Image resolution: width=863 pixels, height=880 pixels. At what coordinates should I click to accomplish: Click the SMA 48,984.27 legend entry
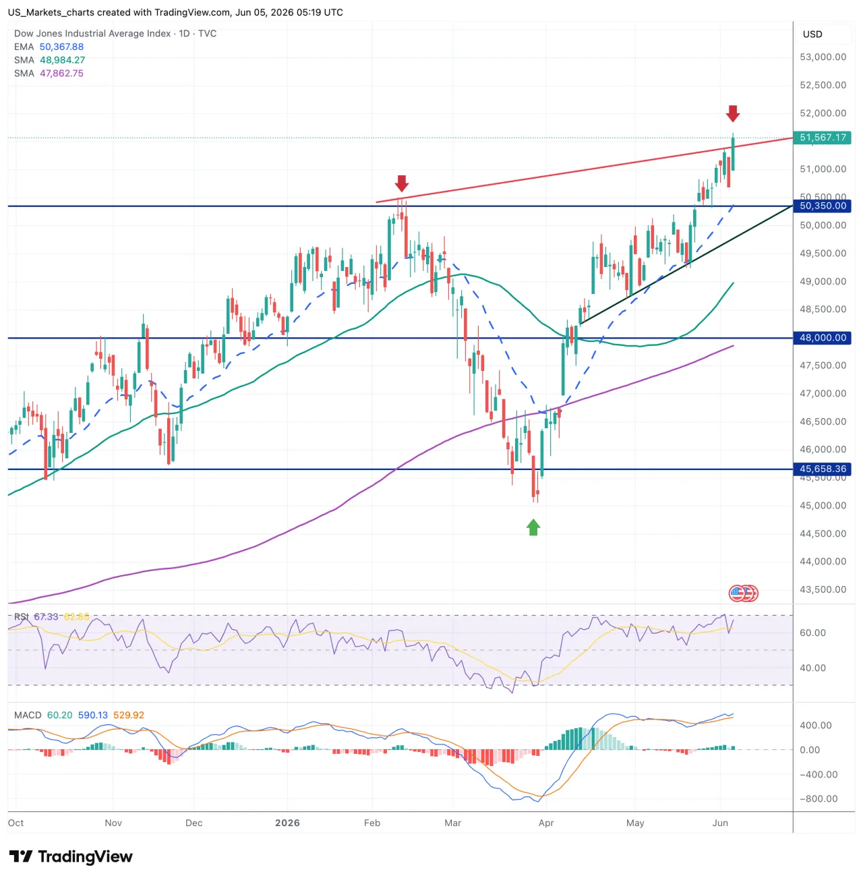50,60
